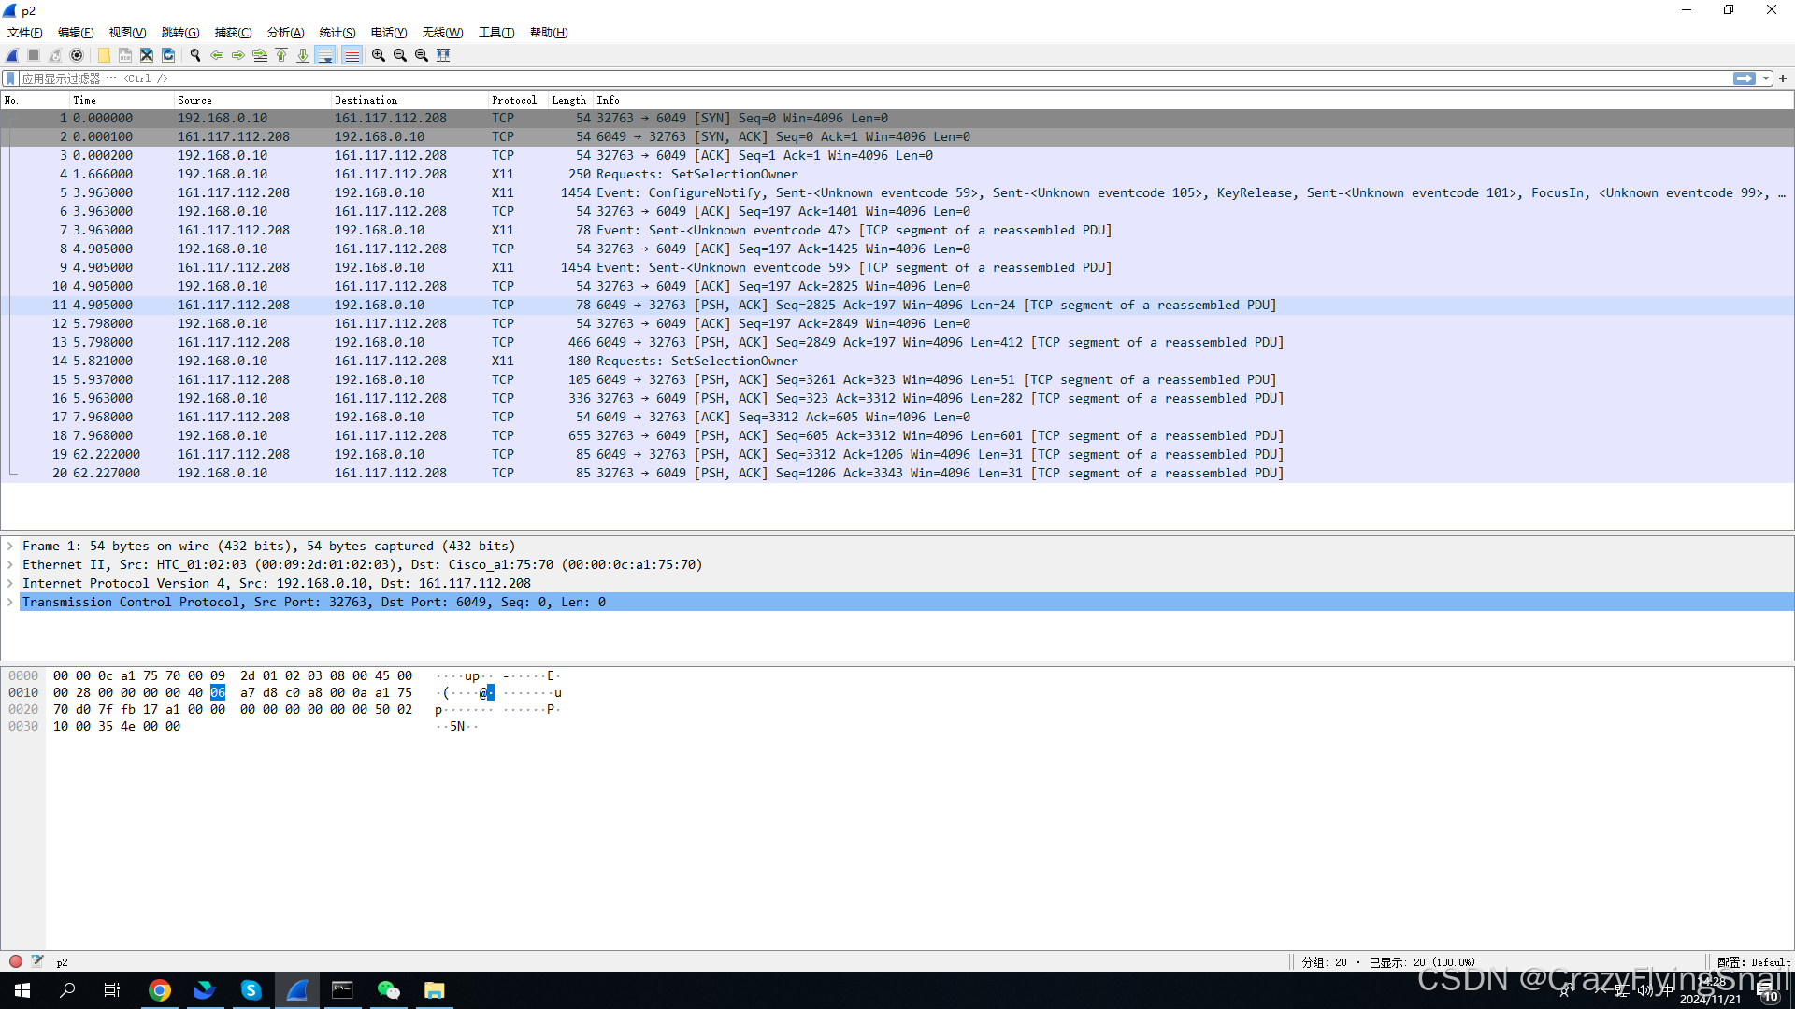This screenshot has width=1795, height=1009.
Task: Open capture options gear icon
Action: click(x=77, y=55)
